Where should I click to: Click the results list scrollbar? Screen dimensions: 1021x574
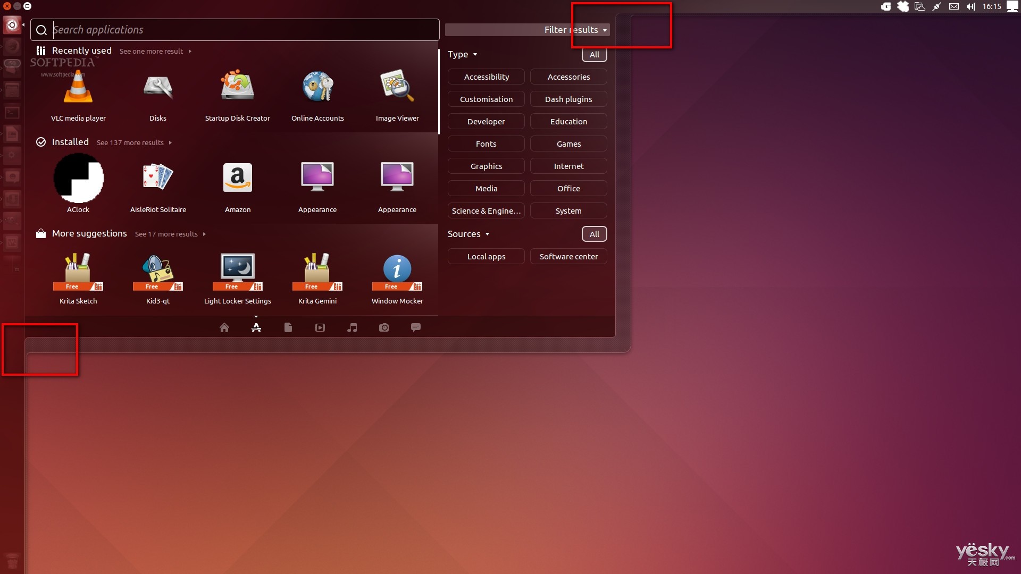(x=439, y=91)
